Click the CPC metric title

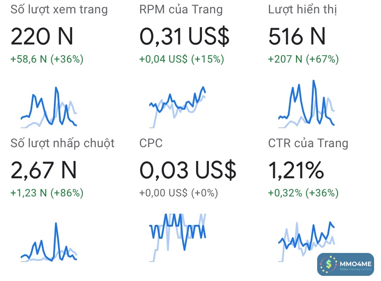pos(151,143)
